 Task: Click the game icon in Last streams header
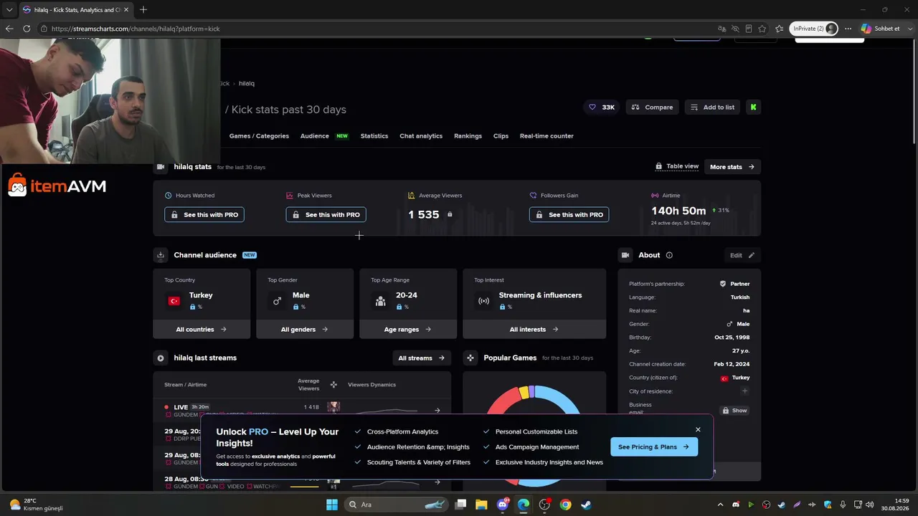pos(333,385)
